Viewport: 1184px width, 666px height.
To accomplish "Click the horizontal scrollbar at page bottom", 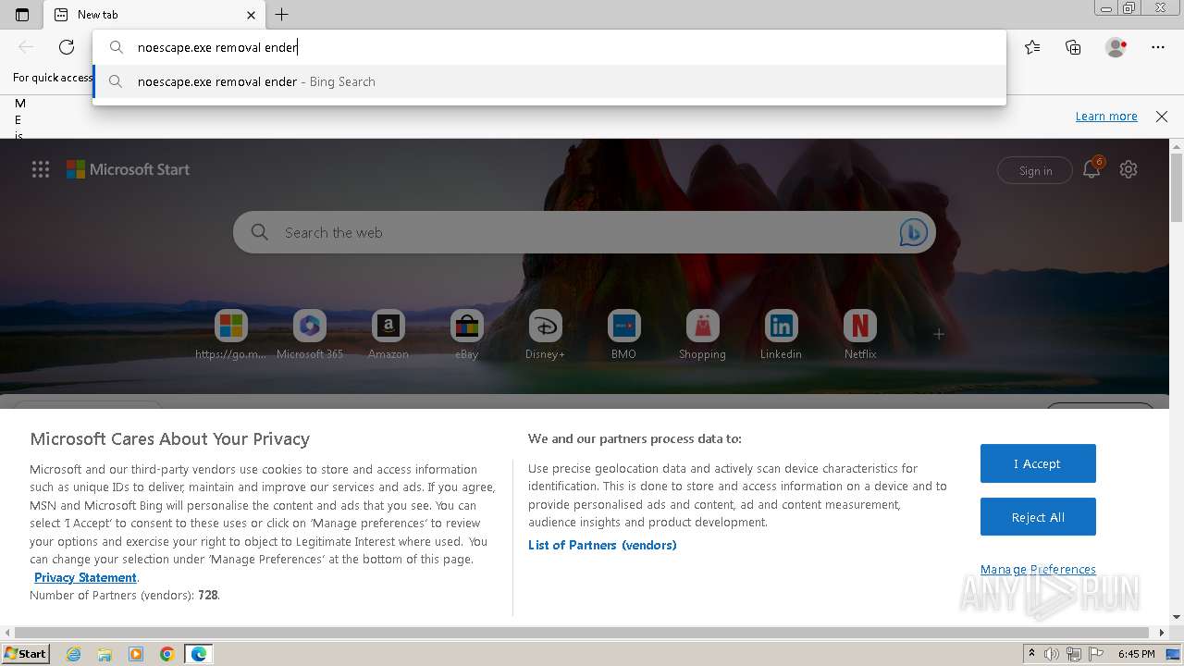I will tap(583, 633).
